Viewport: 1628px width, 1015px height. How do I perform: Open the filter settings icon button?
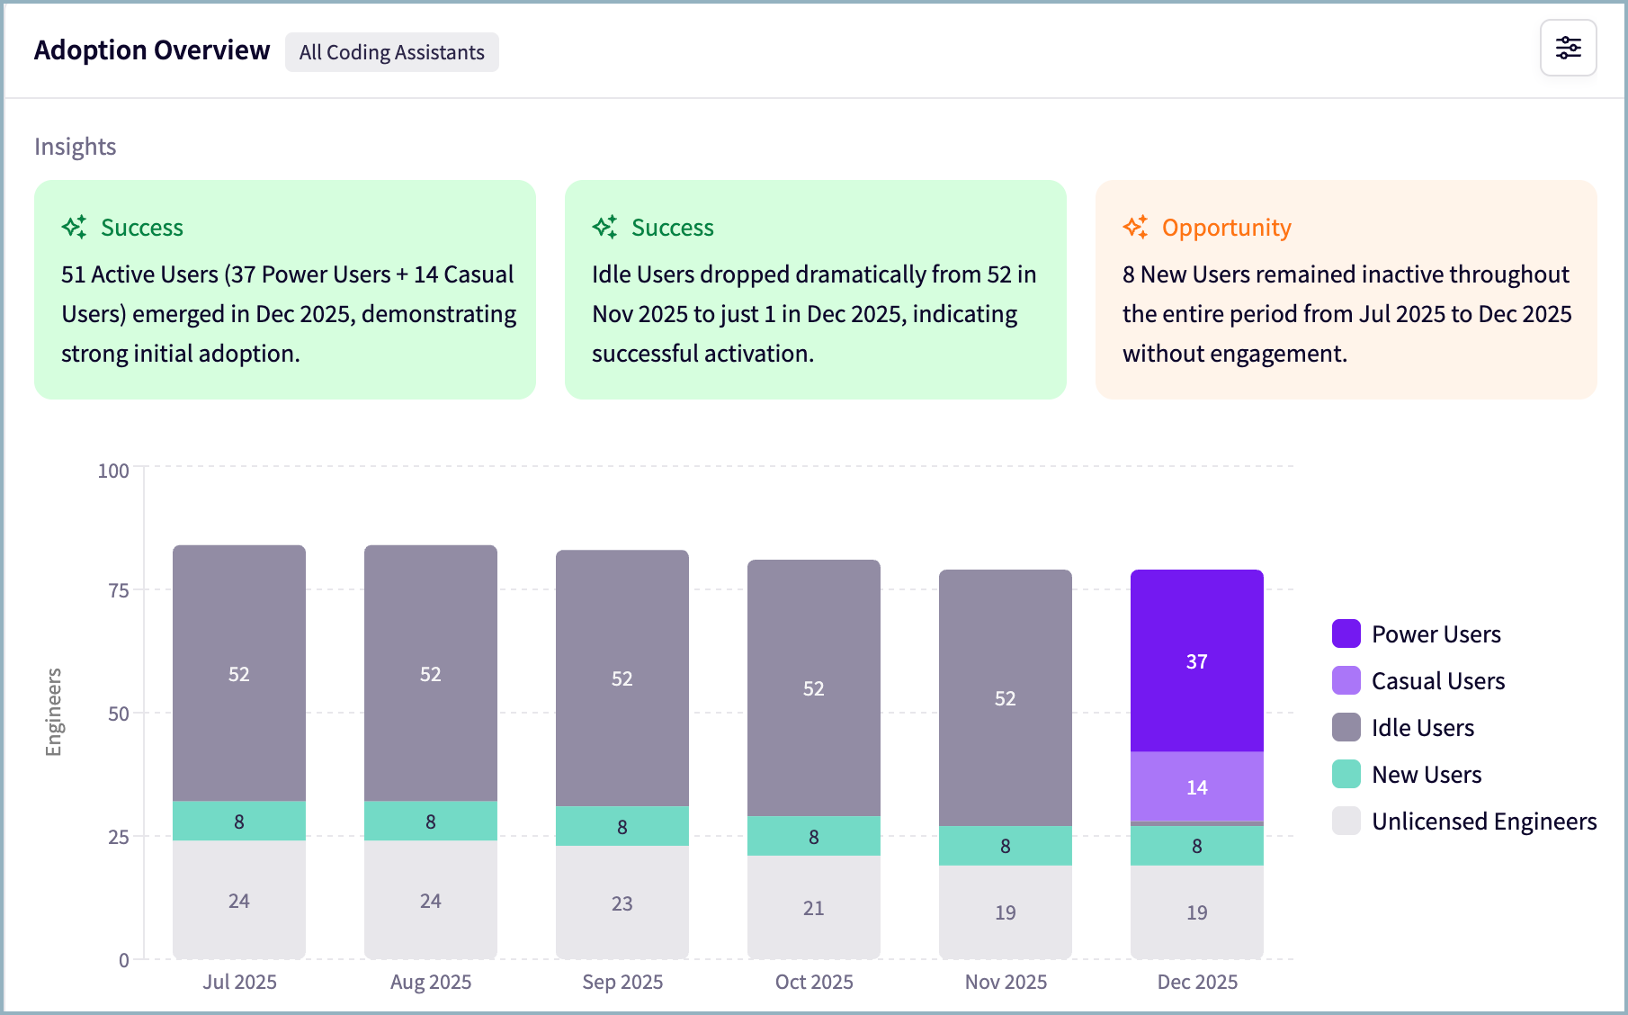pos(1568,48)
